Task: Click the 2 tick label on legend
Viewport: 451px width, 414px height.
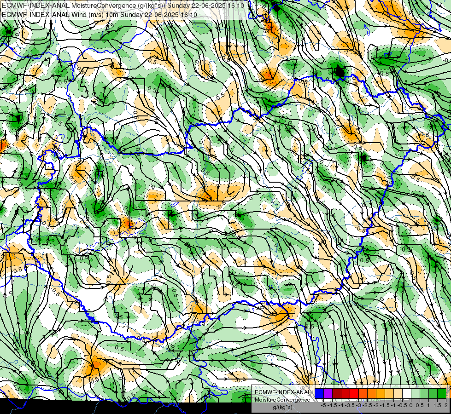Action: [x=446, y=405]
